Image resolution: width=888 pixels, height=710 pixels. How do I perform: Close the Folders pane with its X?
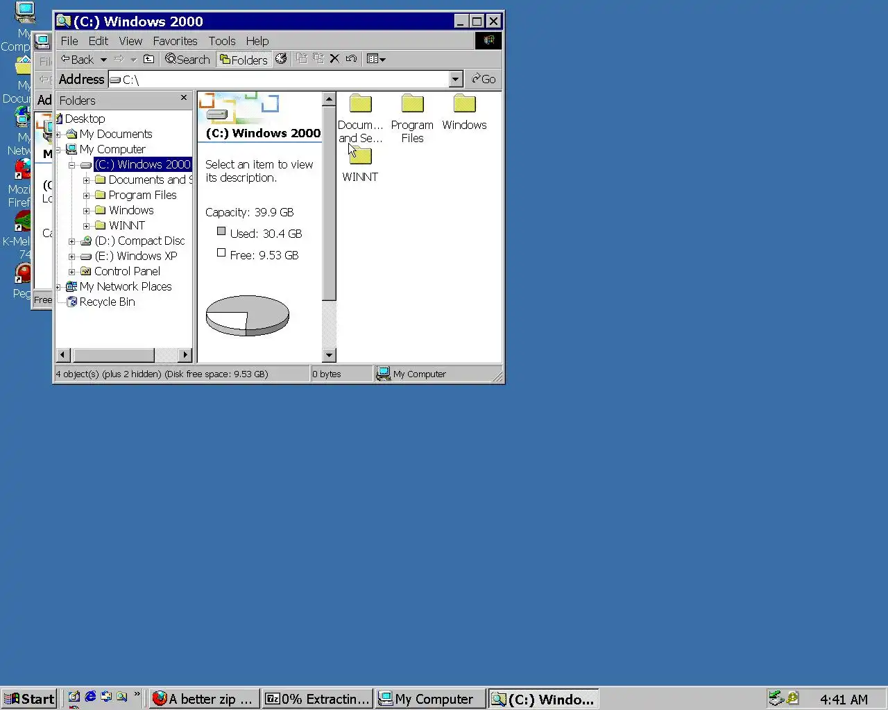tap(184, 98)
